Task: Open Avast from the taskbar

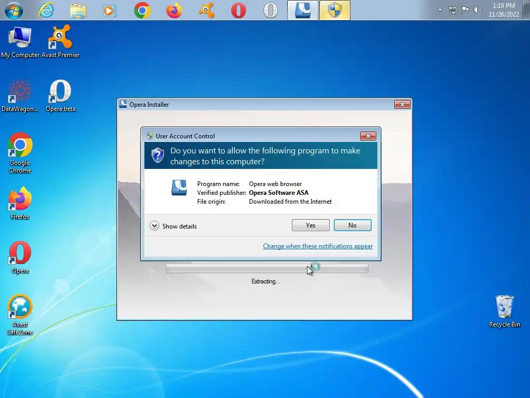Action: 207,10
